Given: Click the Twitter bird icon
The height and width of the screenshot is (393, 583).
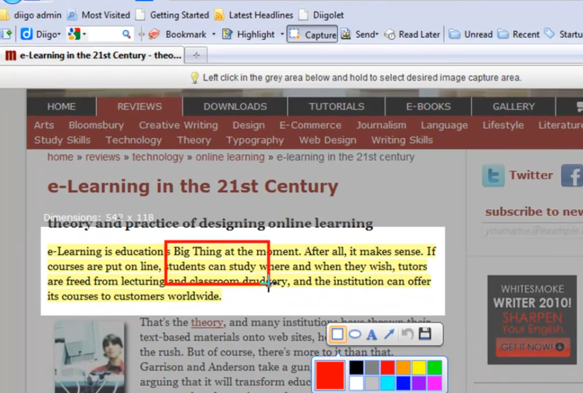Looking at the screenshot, I should pyautogui.click(x=493, y=175).
